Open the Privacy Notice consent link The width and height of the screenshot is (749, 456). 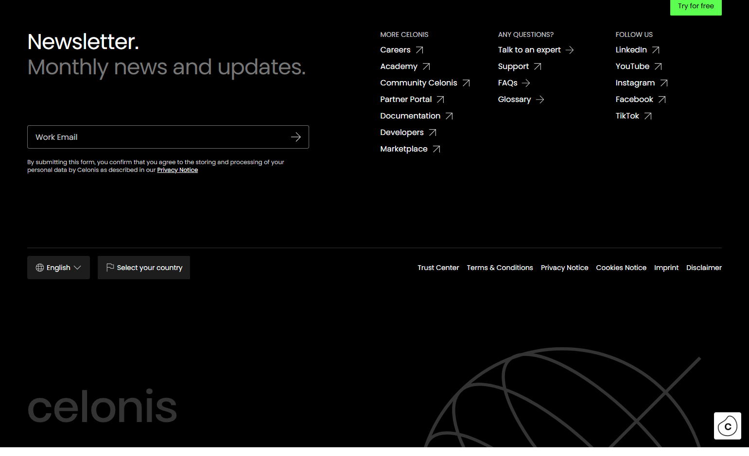(x=177, y=169)
